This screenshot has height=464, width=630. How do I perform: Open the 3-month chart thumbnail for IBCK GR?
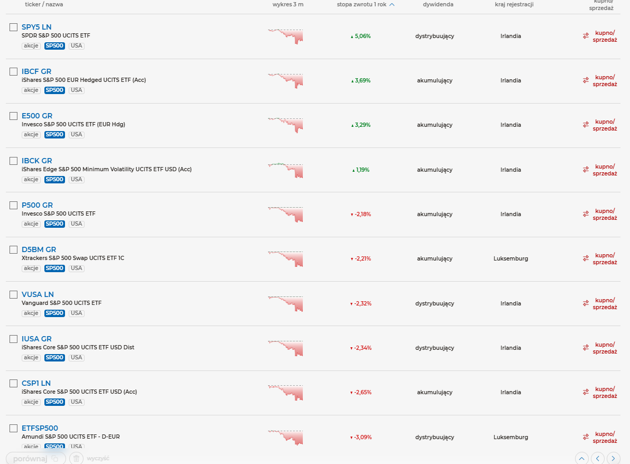[x=285, y=170]
